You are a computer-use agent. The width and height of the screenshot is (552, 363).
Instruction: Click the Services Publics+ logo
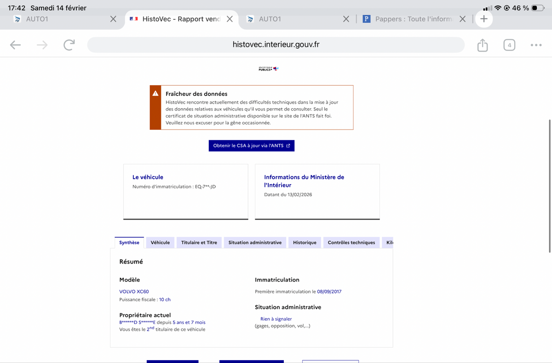[x=269, y=69]
